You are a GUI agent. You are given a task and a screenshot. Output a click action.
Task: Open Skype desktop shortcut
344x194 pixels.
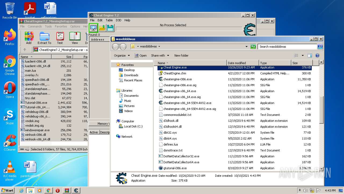pos(10,116)
